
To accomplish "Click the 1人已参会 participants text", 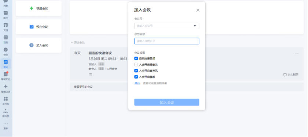I will [111, 69].
